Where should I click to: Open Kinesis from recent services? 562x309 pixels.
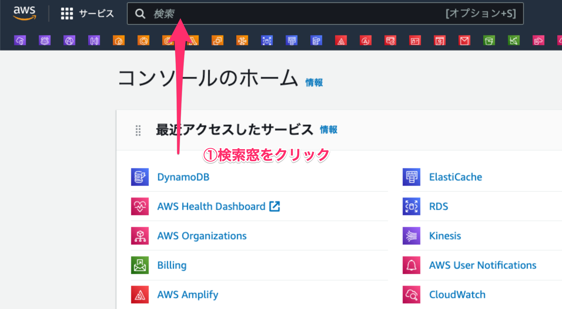click(445, 236)
